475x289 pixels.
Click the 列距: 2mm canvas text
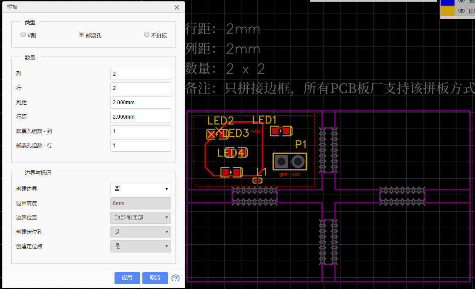point(222,49)
